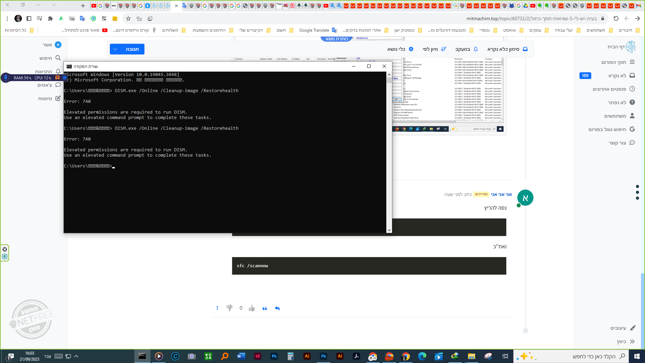Open a new browser tab with plus
645x363 pixels.
(83, 5)
